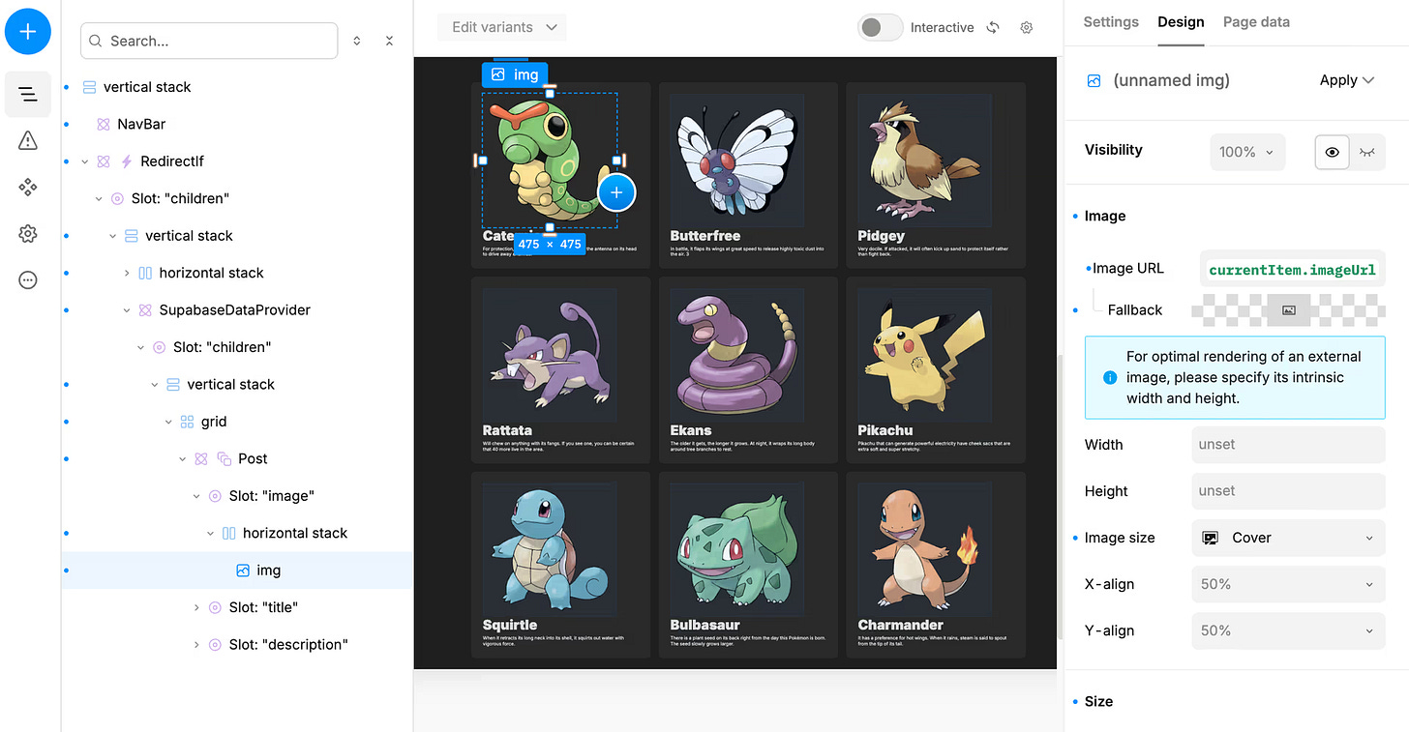Switch to the Design tab
1409x732 pixels.
pyautogui.click(x=1181, y=22)
